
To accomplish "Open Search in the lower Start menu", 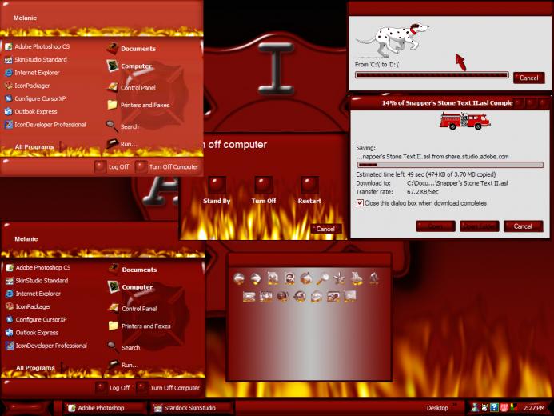I will tap(124, 347).
